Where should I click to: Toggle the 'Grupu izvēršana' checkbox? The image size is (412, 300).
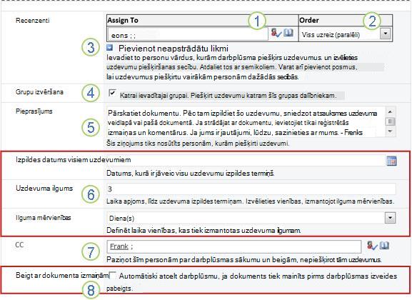(x=112, y=93)
